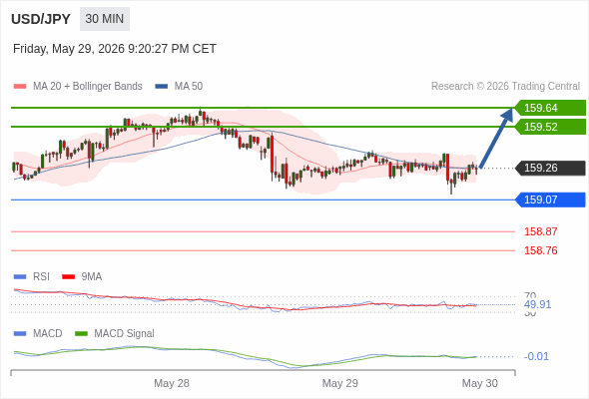Click the blue MACD legend swatch
The image size is (589, 399).
point(20,334)
